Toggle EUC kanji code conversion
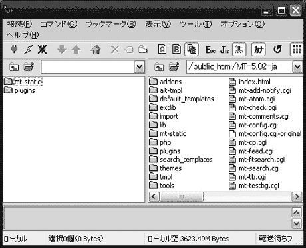 tap(210, 50)
